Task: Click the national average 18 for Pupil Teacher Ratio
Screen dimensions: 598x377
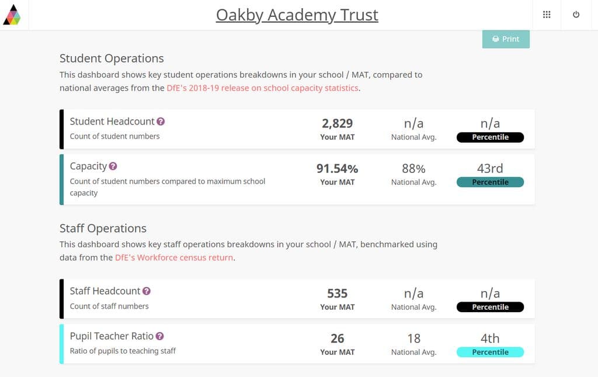Action: pyautogui.click(x=414, y=338)
